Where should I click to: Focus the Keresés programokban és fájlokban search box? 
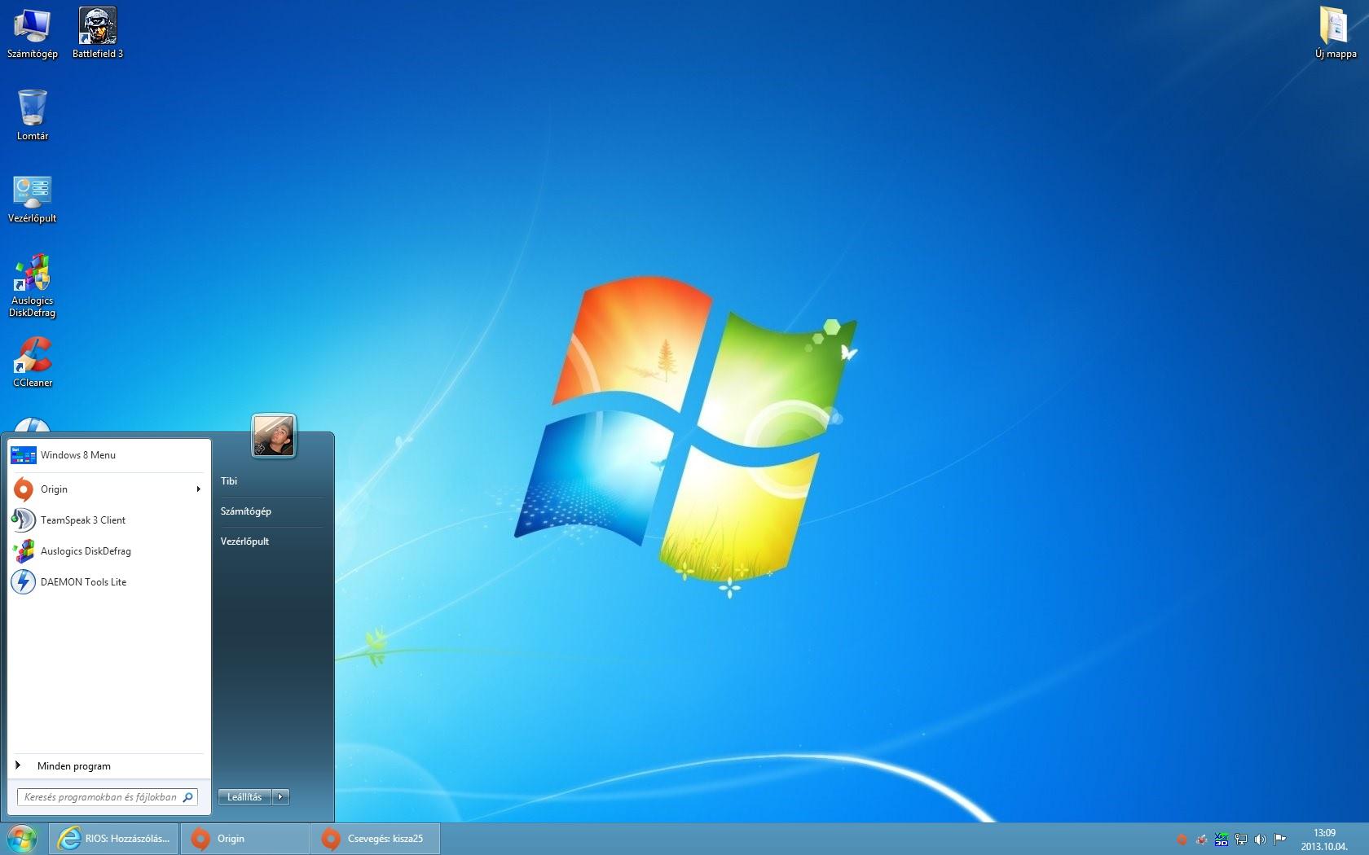point(107,797)
